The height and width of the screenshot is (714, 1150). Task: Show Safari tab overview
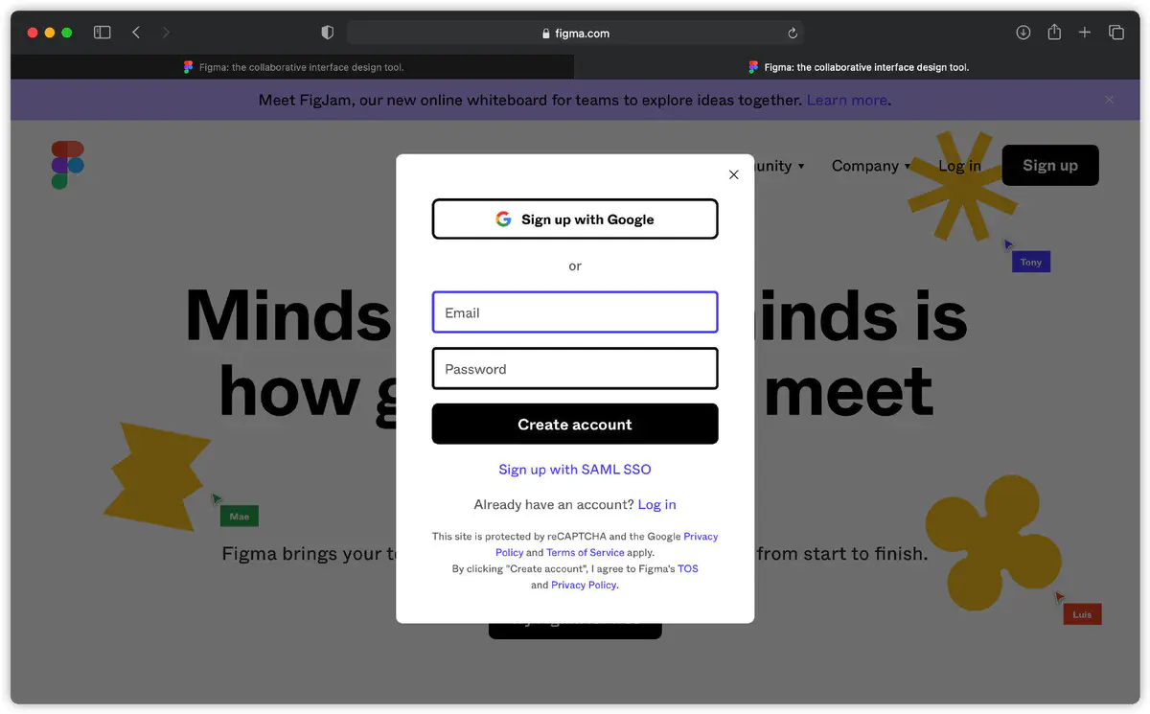[1116, 33]
